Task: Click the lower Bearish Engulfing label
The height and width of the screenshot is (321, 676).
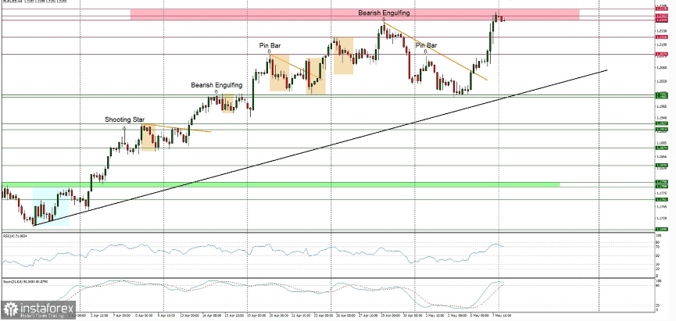Action: point(216,85)
